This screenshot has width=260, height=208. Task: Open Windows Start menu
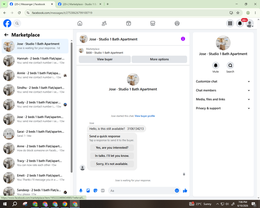tap(5, 204)
